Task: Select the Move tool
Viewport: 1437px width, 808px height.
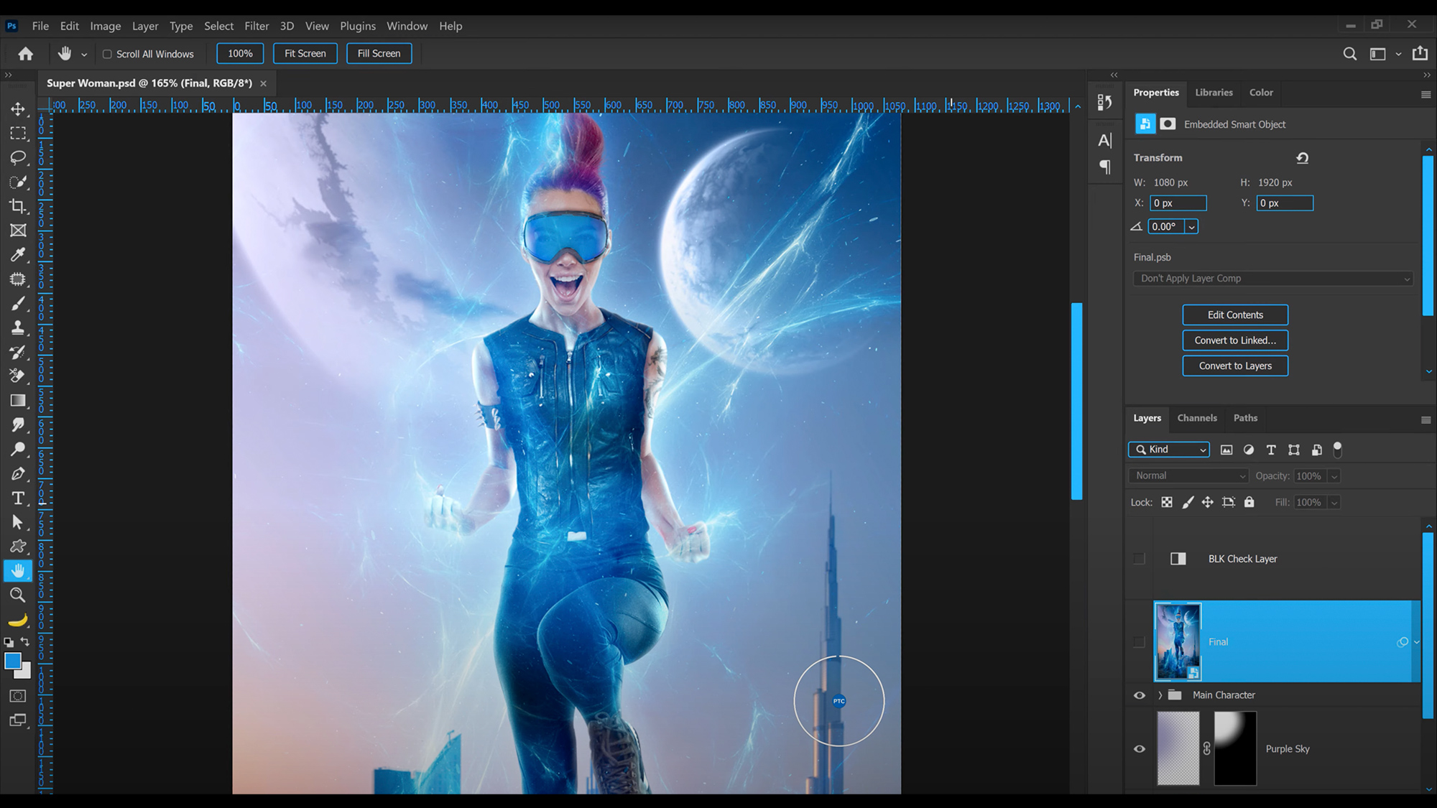Action: click(x=18, y=109)
